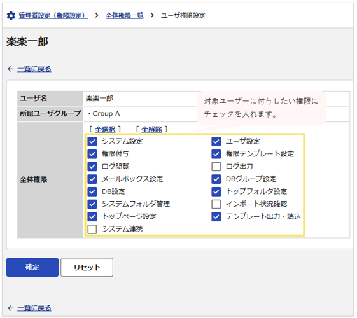Click 全選択 to check all permissions
This screenshot has height=318, width=357.
[105, 130]
